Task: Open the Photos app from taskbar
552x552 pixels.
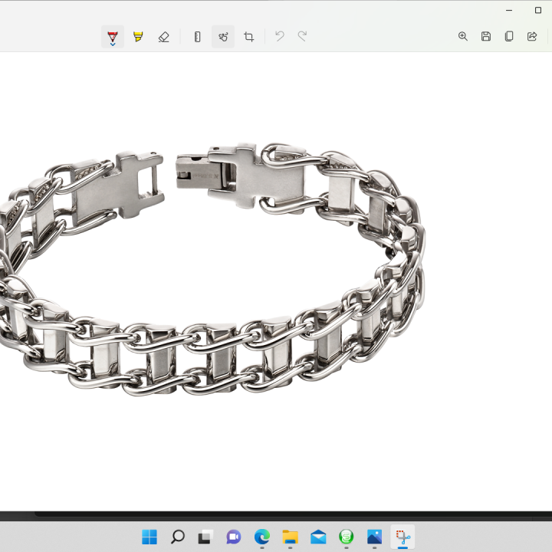Action: pyautogui.click(x=375, y=537)
